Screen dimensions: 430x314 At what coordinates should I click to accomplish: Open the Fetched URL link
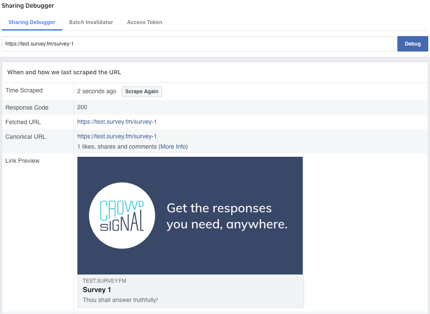coord(117,122)
